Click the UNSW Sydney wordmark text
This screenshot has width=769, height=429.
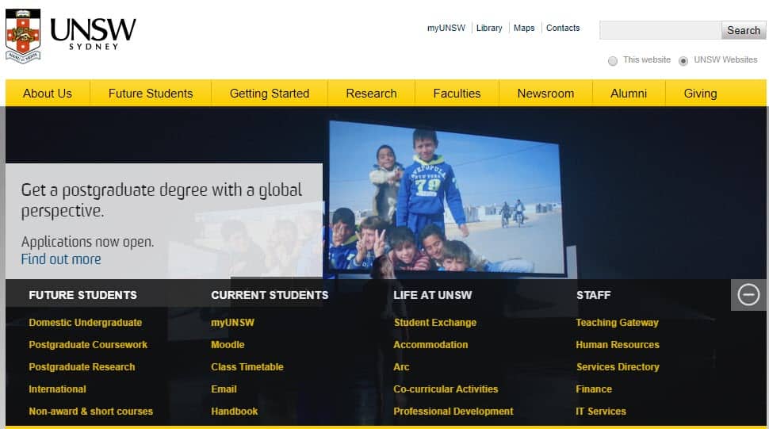click(94, 34)
